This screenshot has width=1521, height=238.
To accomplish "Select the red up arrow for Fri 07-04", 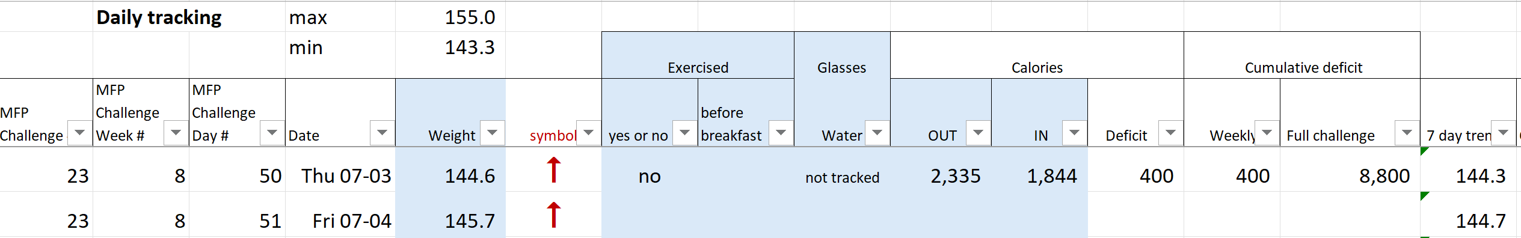I will (554, 215).
